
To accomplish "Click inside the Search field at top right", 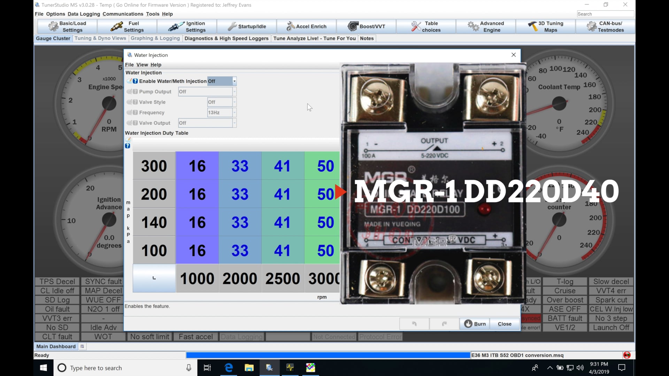I will pos(605,14).
